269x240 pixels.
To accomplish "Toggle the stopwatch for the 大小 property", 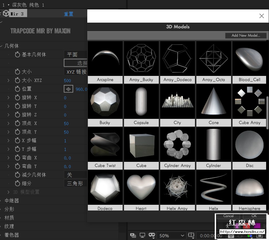I will 18,72.
